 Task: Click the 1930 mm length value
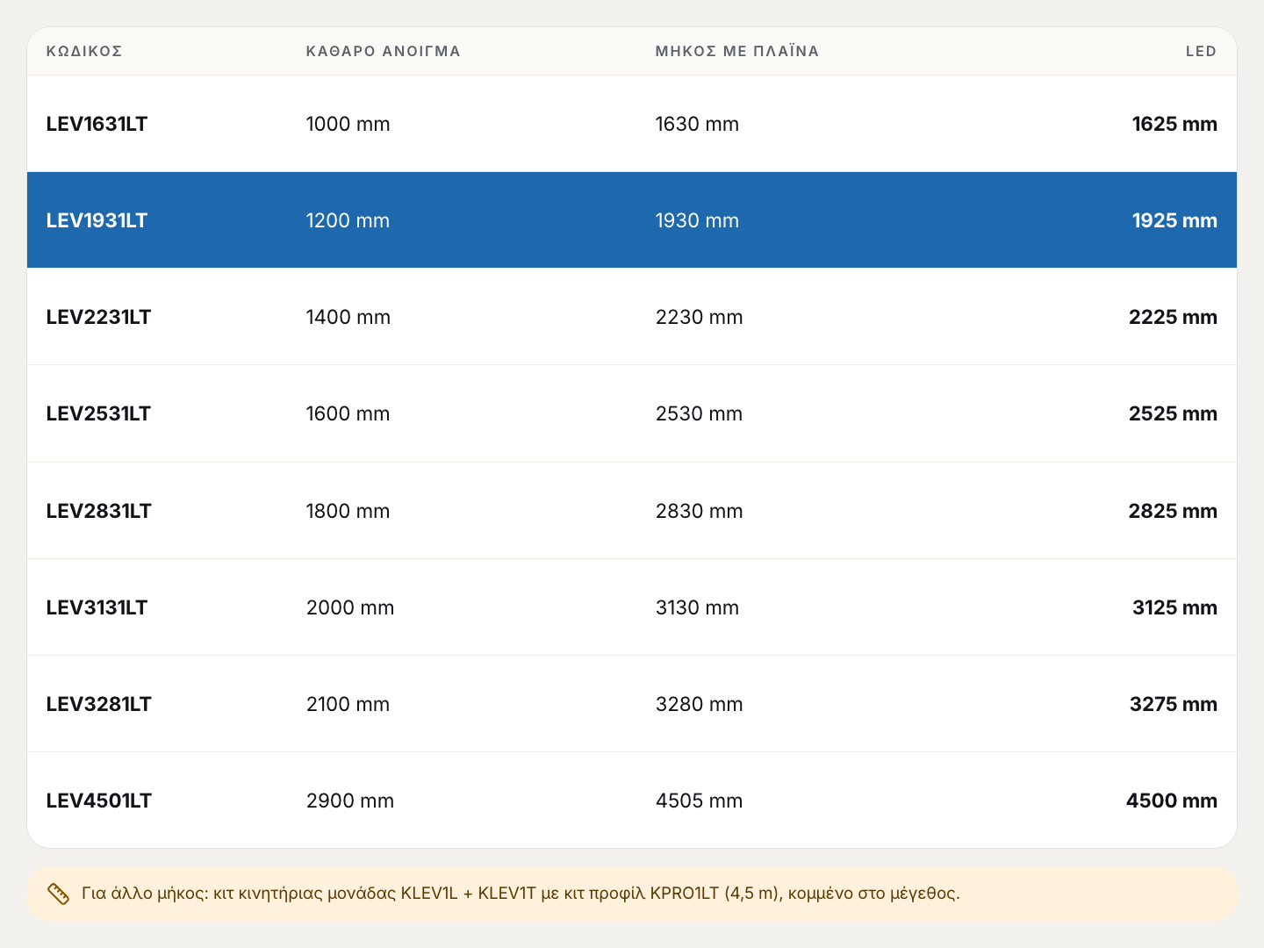[697, 220]
